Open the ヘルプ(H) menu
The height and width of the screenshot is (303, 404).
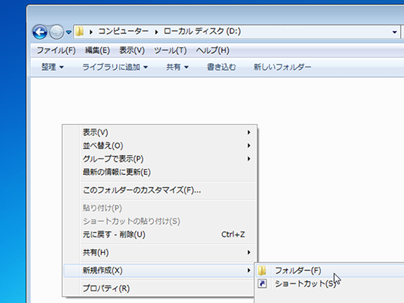tap(213, 50)
